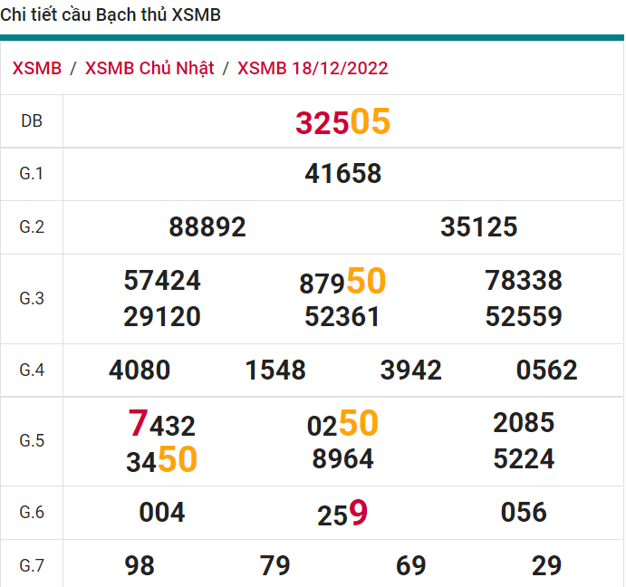The width and height of the screenshot is (626, 587).
Task: Open the XSMB 18/12/2022 breadcrumb link
Action: pyautogui.click(x=313, y=69)
